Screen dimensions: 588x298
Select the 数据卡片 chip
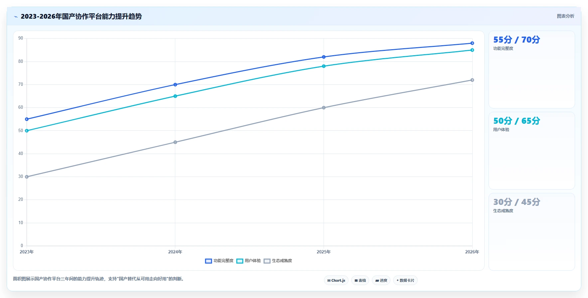[x=405, y=280]
